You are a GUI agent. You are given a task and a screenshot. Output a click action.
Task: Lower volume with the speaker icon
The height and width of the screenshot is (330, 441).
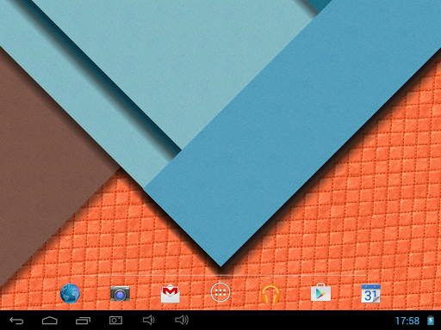coord(148,320)
